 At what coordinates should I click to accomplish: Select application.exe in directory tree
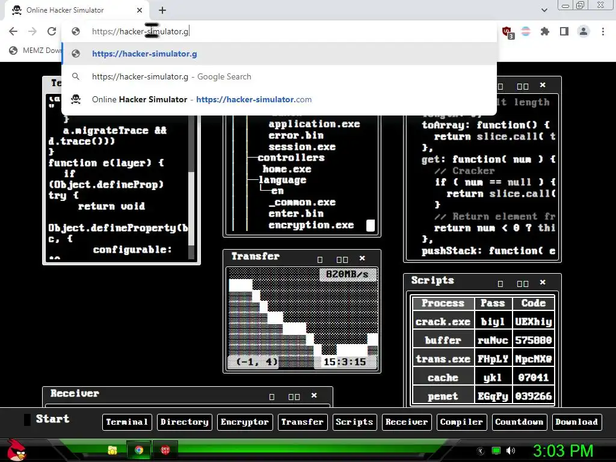point(314,124)
